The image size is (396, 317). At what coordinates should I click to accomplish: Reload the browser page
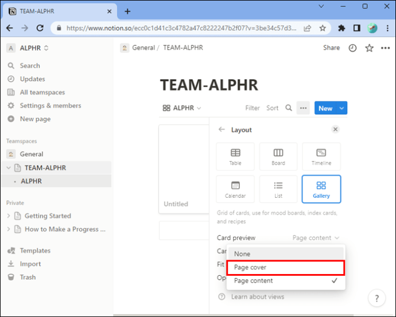point(40,28)
